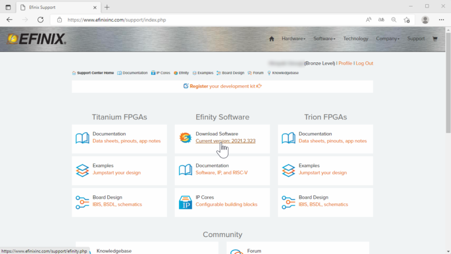This screenshot has width=451, height=254.
Task: Click the Efinity Download Software swirl icon
Action: tap(185, 138)
